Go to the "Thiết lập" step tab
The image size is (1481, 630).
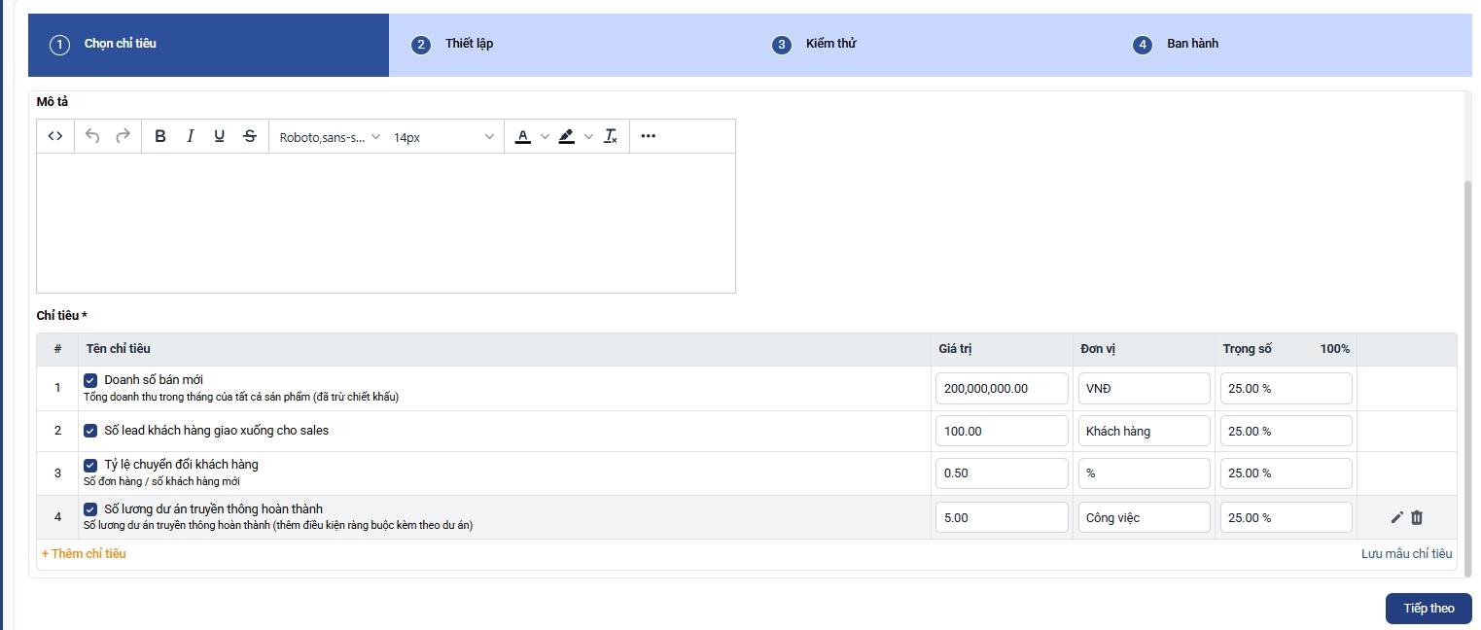(x=469, y=44)
